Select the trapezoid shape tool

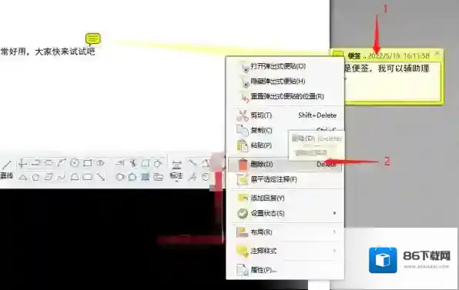(75, 177)
